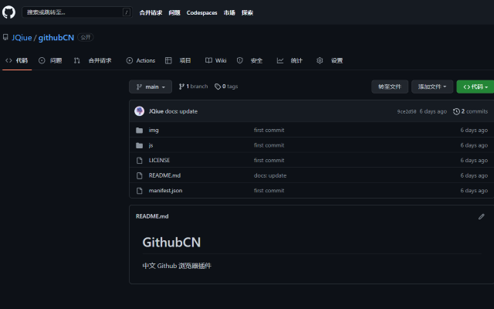Switch to the 安全 tab
Image resolution: width=494 pixels, height=309 pixels.
click(x=249, y=60)
